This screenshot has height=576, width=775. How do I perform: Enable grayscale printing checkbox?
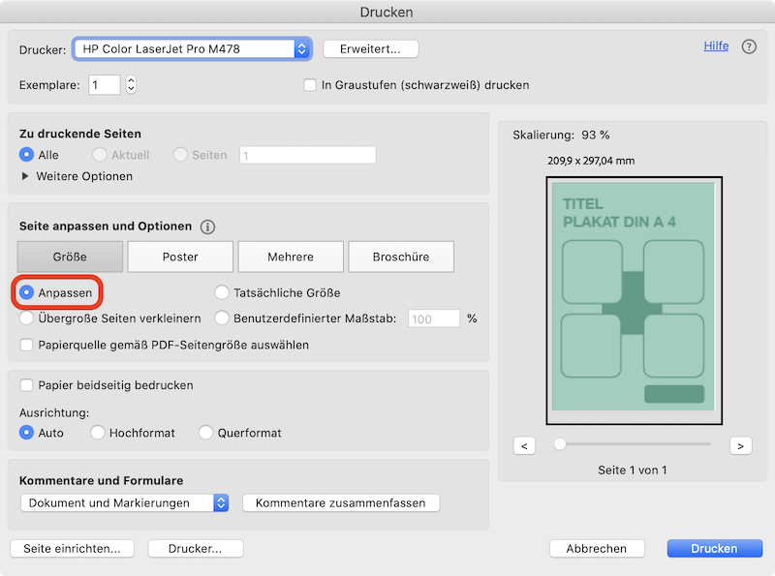(x=311, y=85)
